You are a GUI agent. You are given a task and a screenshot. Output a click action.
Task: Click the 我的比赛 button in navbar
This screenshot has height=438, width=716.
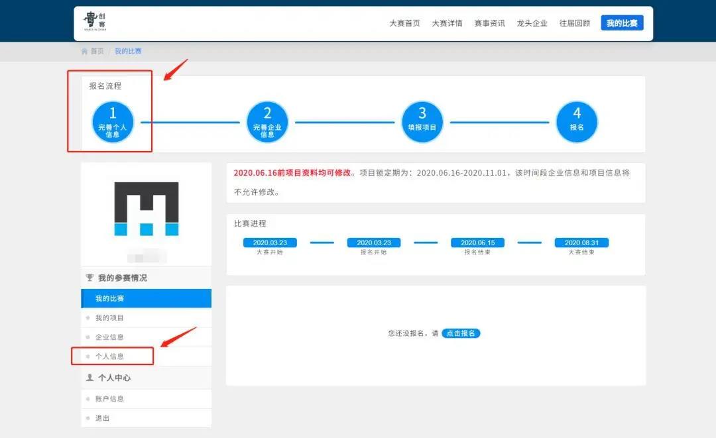622,23
